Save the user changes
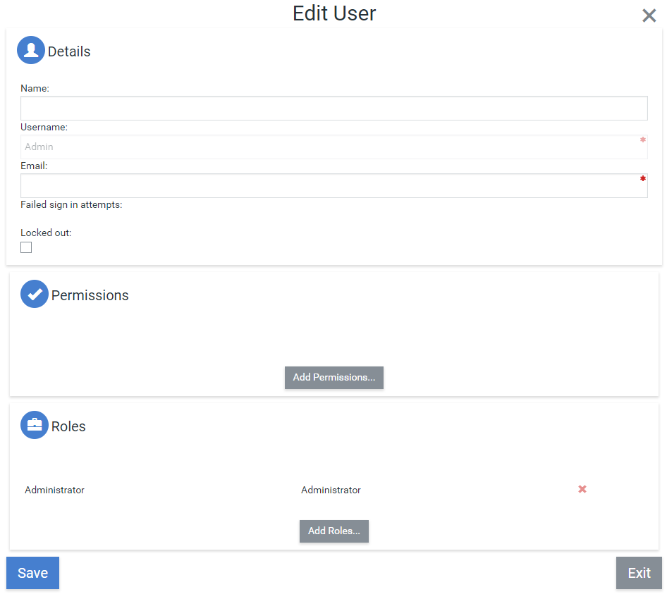 coord(32,573)
